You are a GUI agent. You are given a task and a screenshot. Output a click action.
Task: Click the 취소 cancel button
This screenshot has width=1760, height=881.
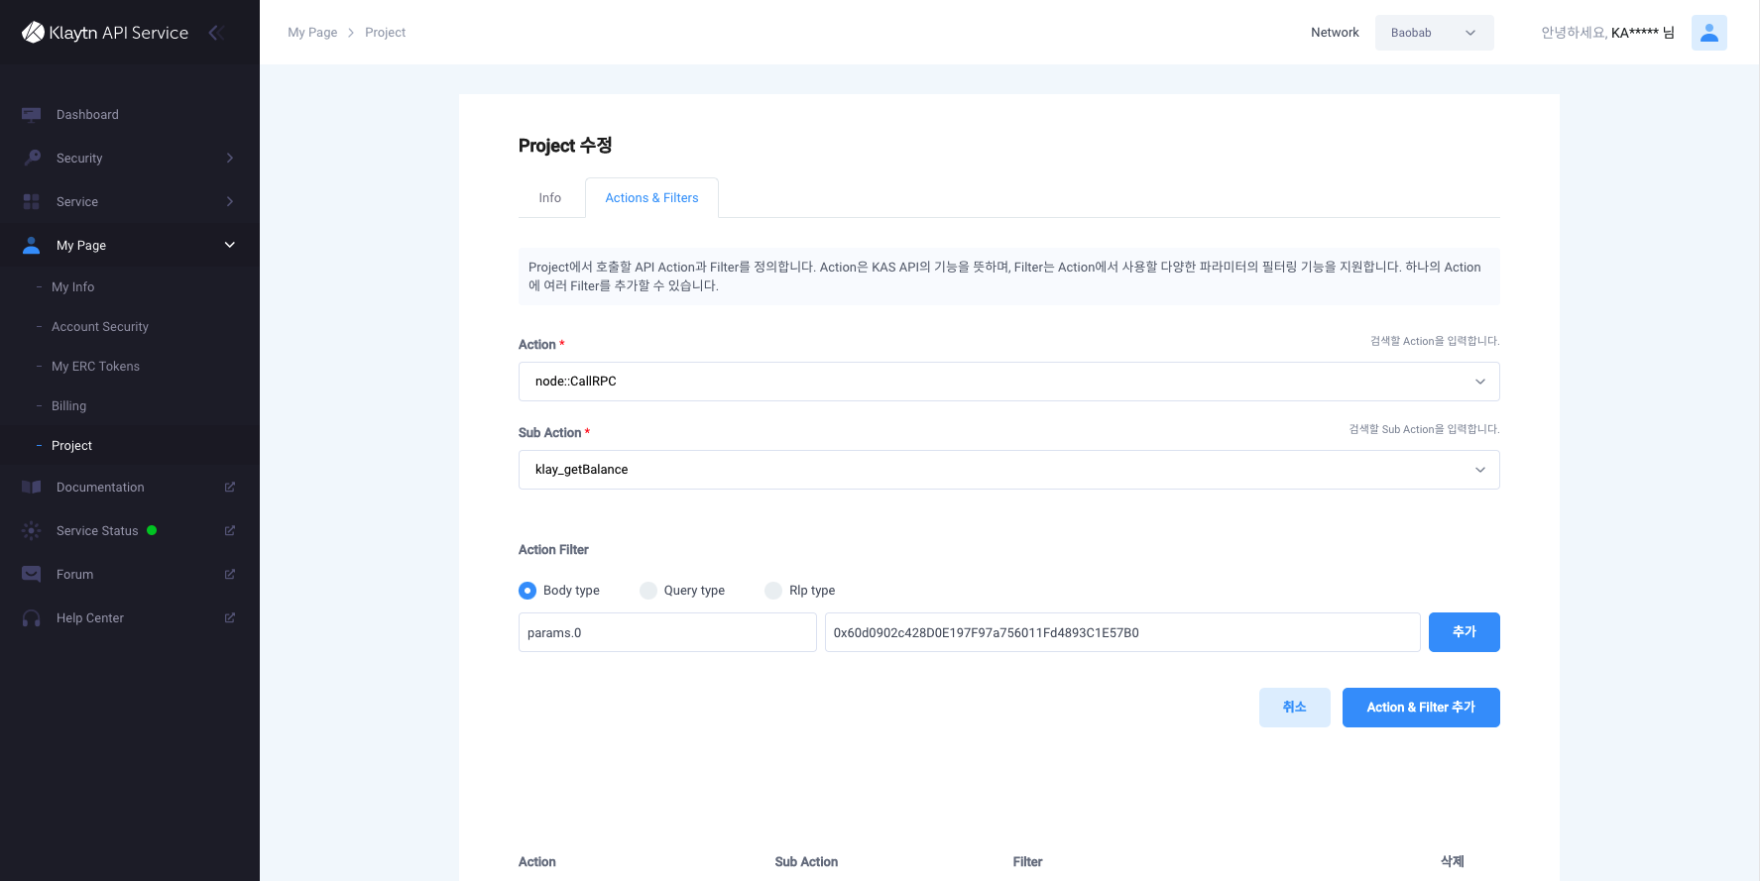pos(1294,708)
